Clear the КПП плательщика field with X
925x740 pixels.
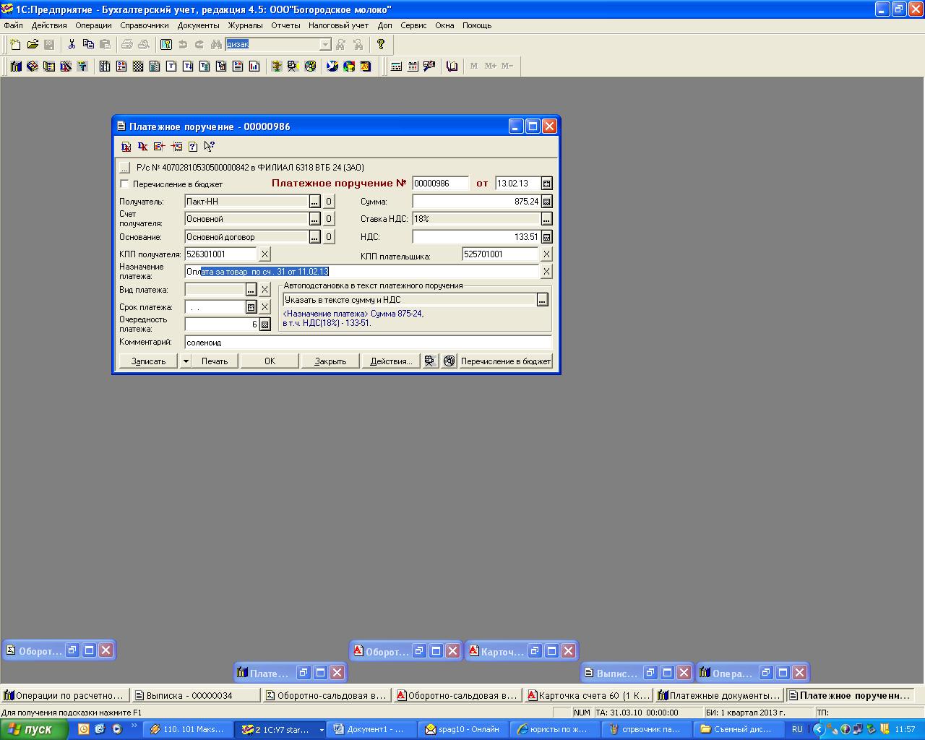click(546, 254)
